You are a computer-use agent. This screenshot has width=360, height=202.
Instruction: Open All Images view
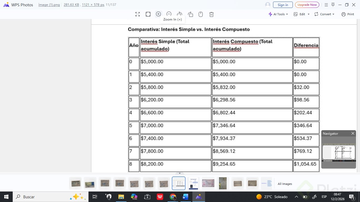285,184
